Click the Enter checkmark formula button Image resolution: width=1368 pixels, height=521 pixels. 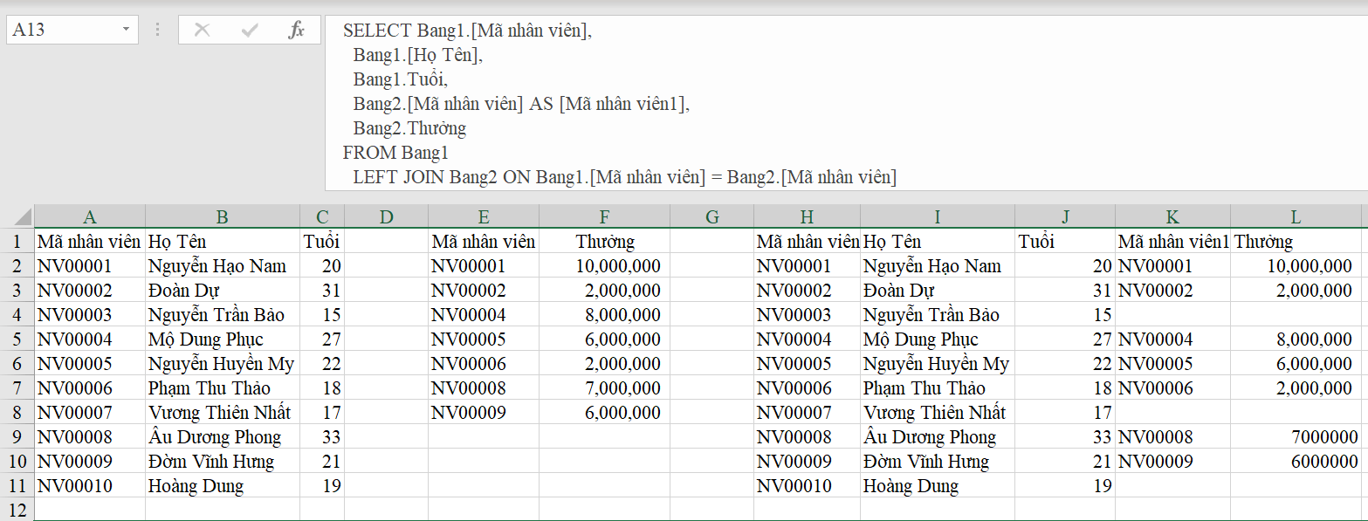[250, 30]
